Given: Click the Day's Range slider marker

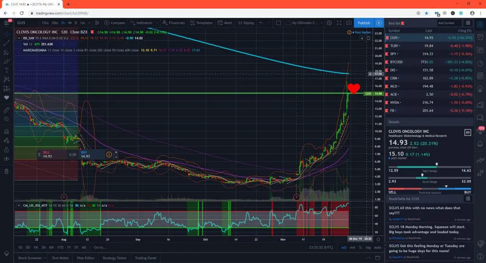Looking at the screenshot, I should [437, 164].
